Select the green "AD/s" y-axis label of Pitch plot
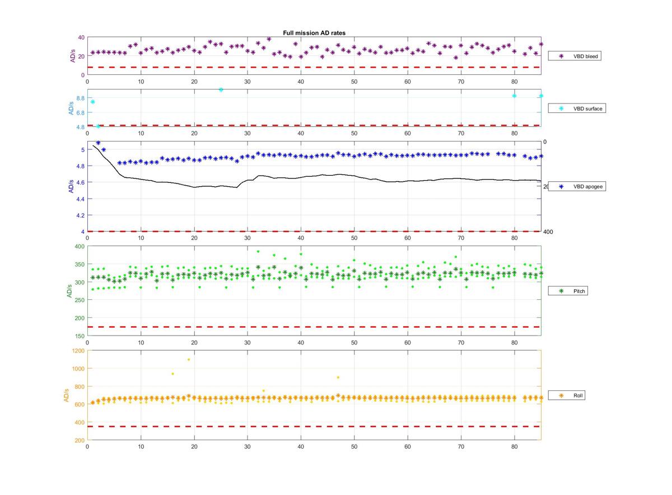 (71, 291)
